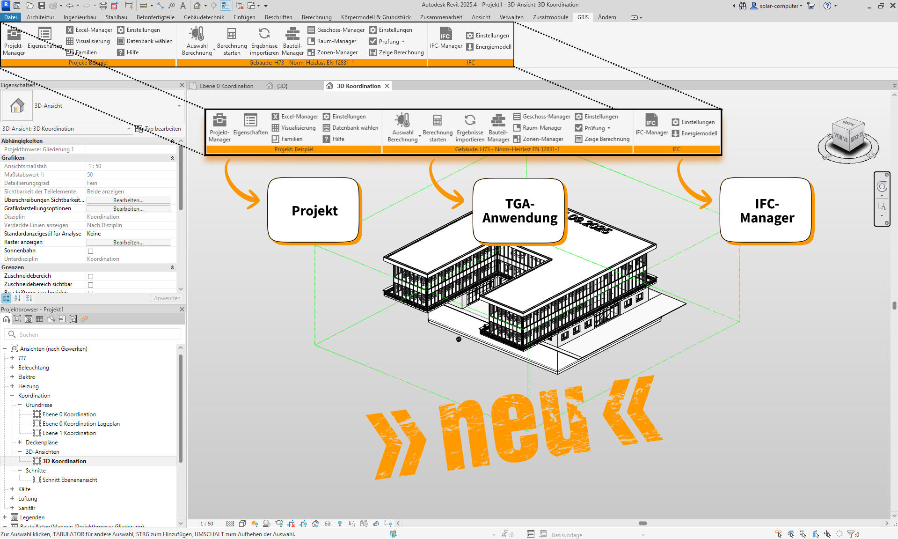This screenshot has height=539, width=898.
Task: Toggle Zuschneidebereich sichtbar checkbox
Action: pyautogui.click(x=91, y=285)
